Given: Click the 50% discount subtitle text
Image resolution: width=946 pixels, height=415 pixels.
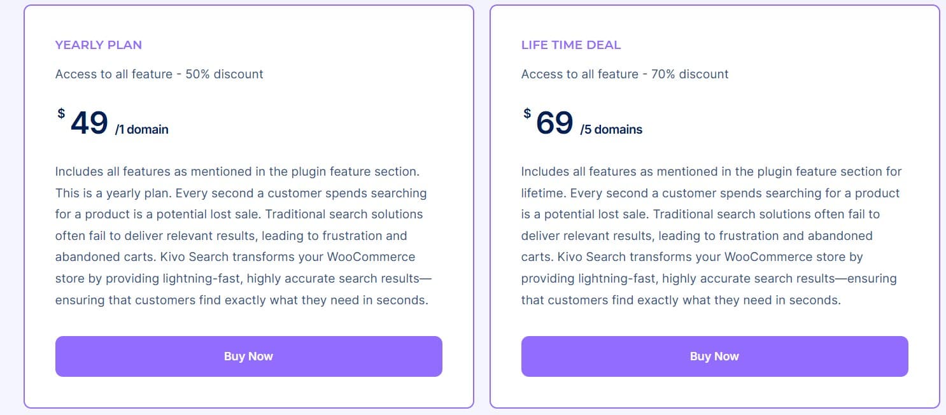Looking at the screenshot, I should tap(159, 74).
